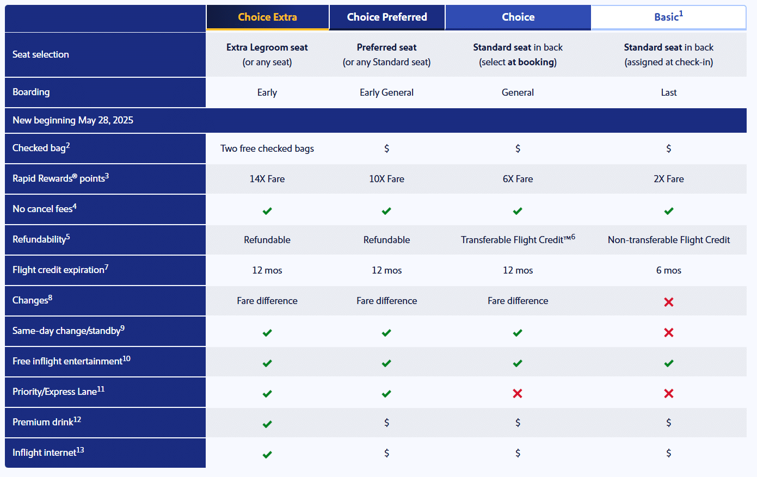Click the Inflight internet $ under Basic

pyautogui.click(x=669, y=453)
